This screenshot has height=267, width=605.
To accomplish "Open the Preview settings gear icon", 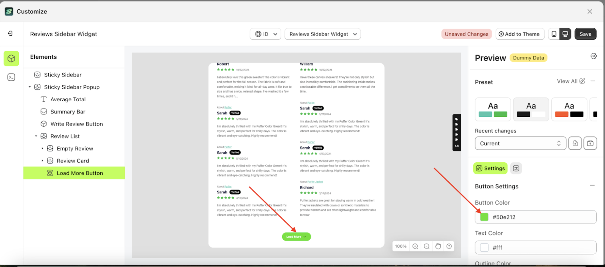I will click(594, 56).
